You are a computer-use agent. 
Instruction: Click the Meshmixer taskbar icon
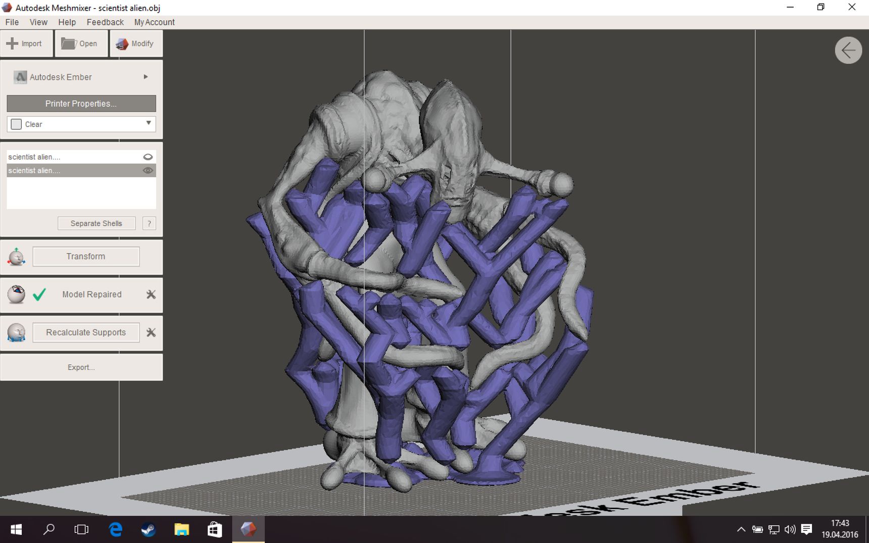248,529
